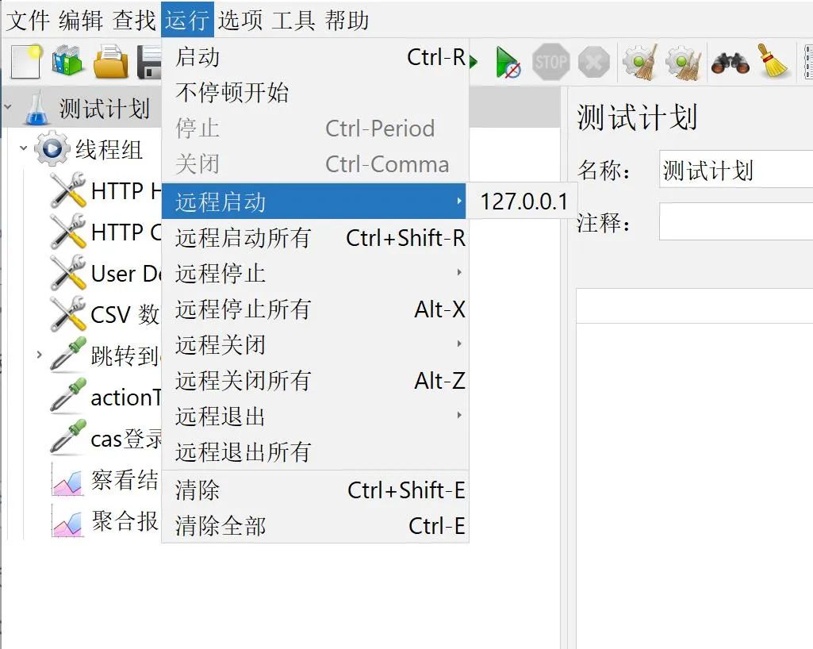Click the 名称 text input field
Image resolution: width=813 pixels, height=649 pixels.
click(734, 171)
